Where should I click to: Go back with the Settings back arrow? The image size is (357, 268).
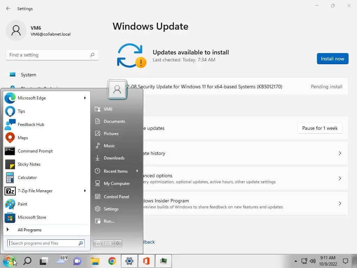8,8
